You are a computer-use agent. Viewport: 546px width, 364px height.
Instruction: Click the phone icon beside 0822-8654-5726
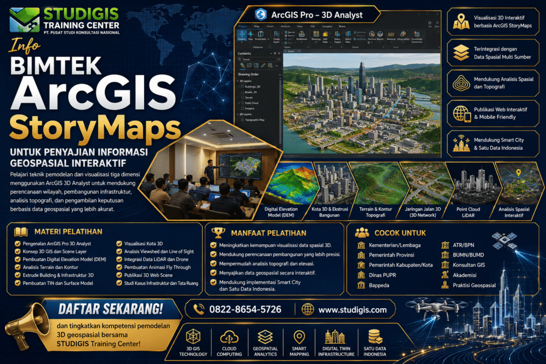199,309
